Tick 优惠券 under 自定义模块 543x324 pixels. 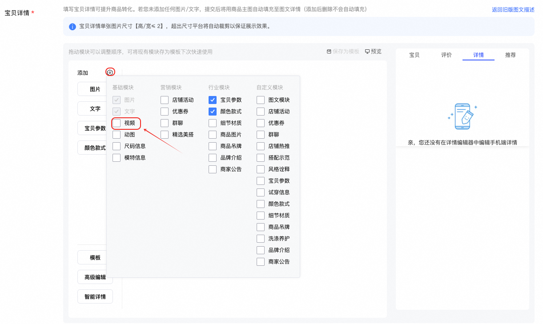[x=261, y=123]
